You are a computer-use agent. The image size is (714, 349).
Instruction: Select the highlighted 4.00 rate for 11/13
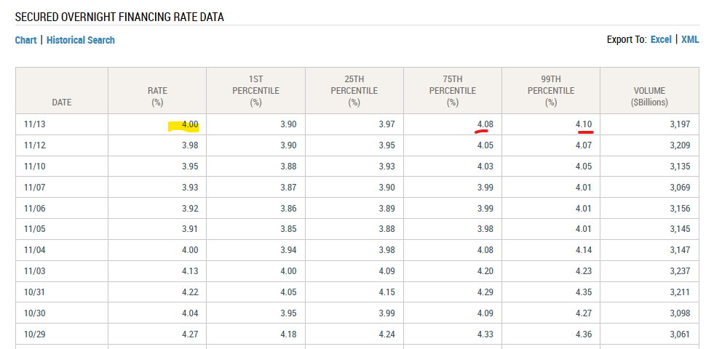click(189, 124)
